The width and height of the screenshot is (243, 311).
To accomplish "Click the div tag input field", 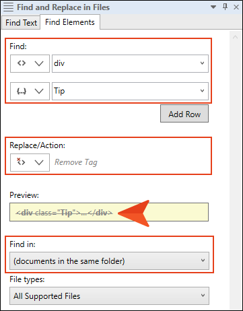I will click(130, 63).
